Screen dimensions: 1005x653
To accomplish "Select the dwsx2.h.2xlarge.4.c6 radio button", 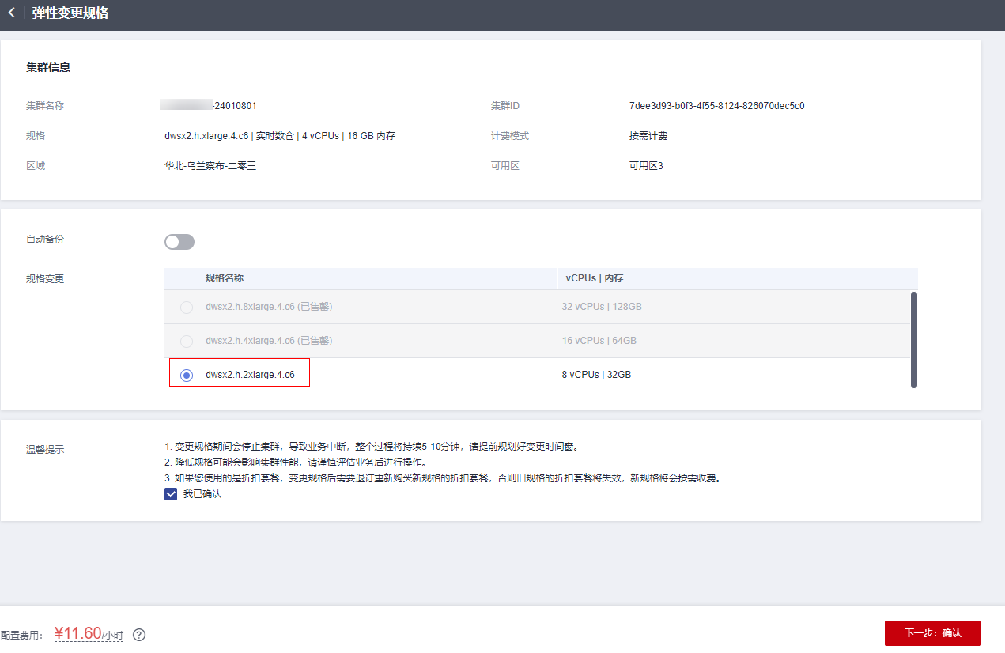I will pyautogui.click(x=187, y=375).
